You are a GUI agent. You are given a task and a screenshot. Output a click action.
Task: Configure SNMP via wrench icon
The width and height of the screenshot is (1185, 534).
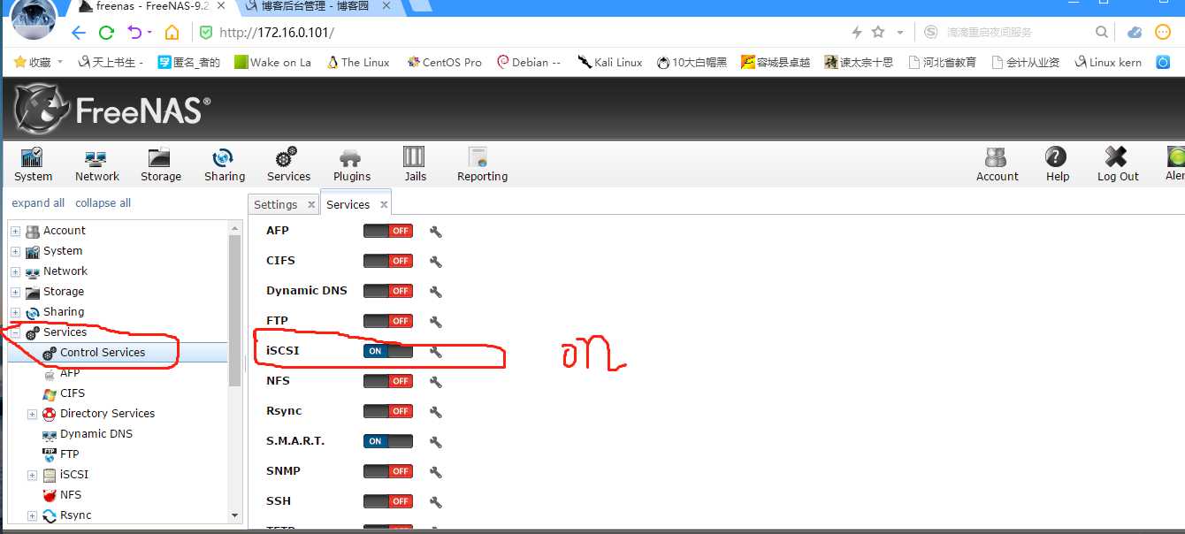(435, 472)
